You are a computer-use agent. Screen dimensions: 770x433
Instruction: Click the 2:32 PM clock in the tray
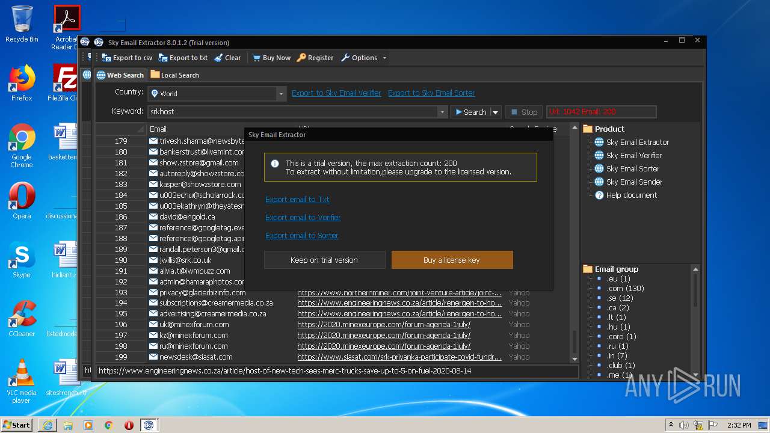pyautogui.click(x=739, y=425)
